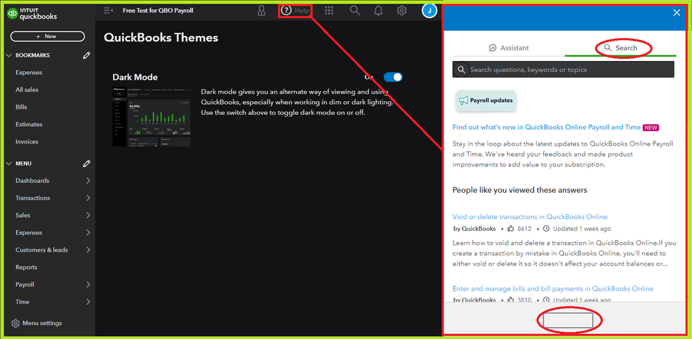Click the button at help panel bottom
692x339 pixels.
(568, 320)
